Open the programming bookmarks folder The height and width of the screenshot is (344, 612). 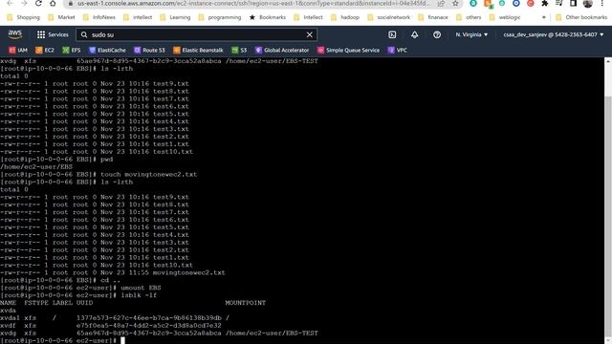220,17
